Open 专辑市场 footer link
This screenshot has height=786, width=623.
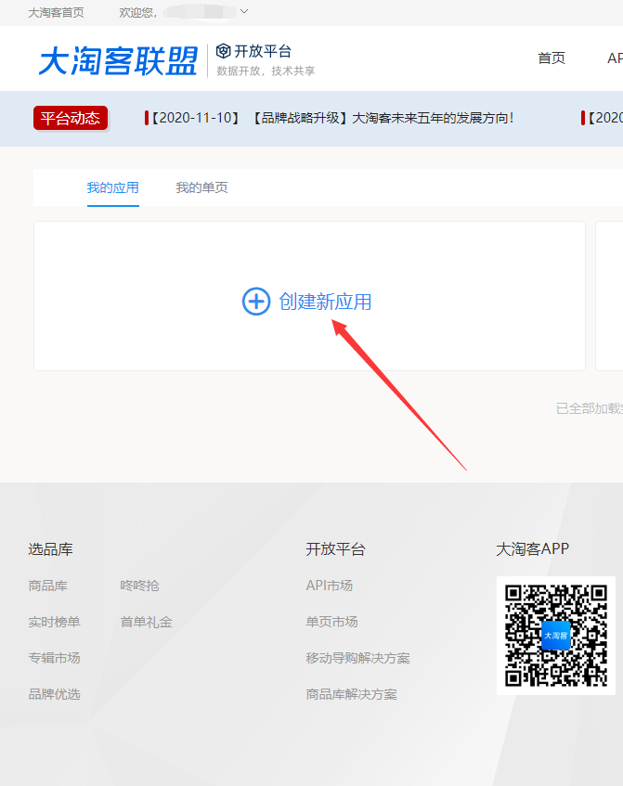54,658
